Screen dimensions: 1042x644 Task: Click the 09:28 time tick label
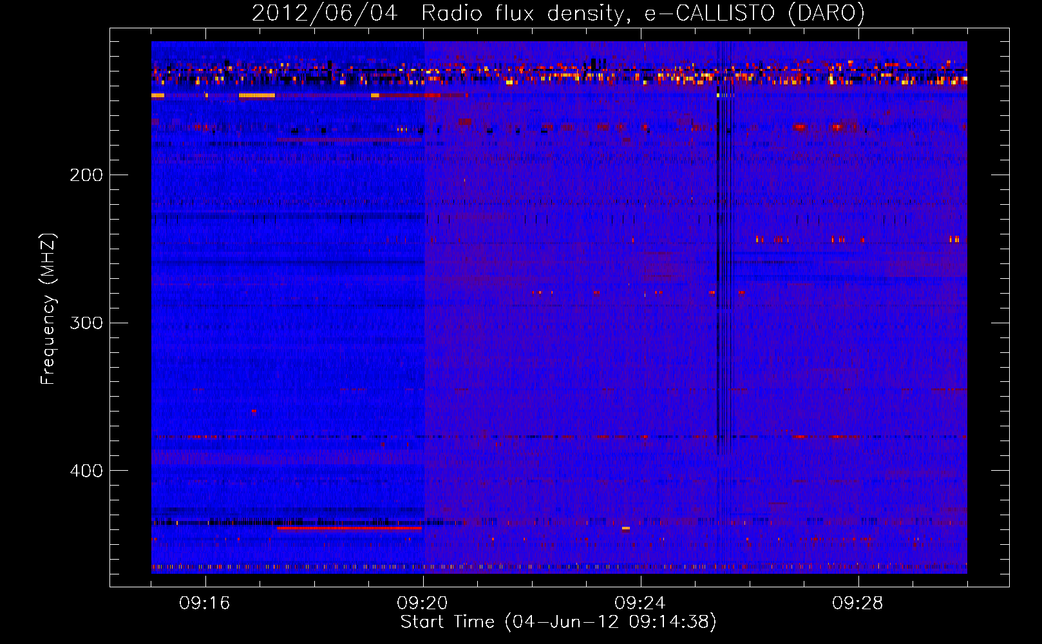[x=858, y=603]
